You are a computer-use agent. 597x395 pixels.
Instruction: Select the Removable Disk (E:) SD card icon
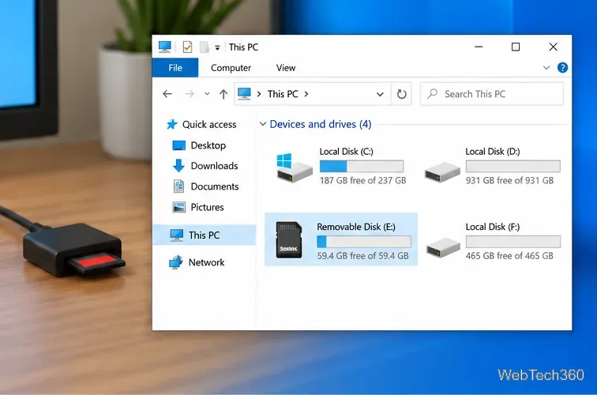click(289, 239)
